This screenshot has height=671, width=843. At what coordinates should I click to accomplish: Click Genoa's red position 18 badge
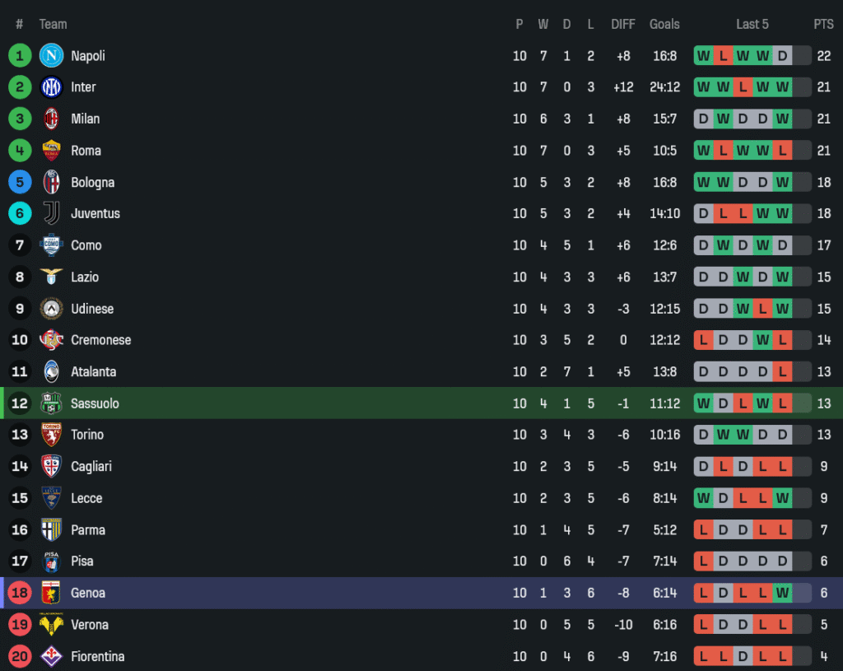20,593
